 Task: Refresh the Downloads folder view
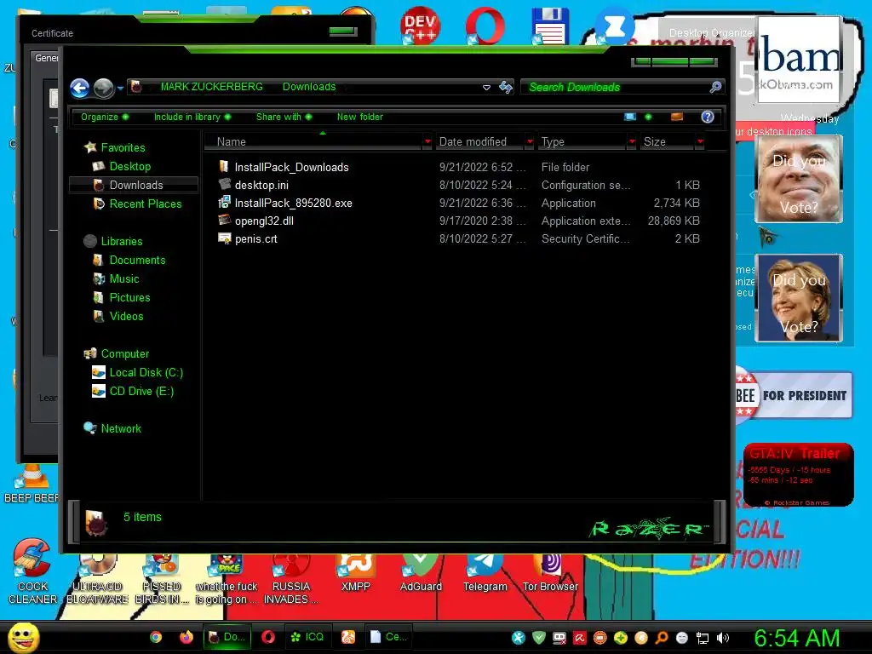[506, 88]
